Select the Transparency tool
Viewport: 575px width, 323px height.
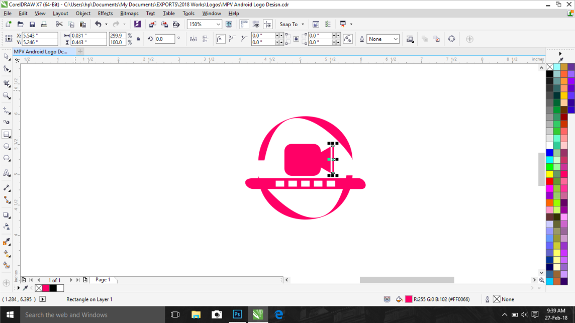(6, 227)
